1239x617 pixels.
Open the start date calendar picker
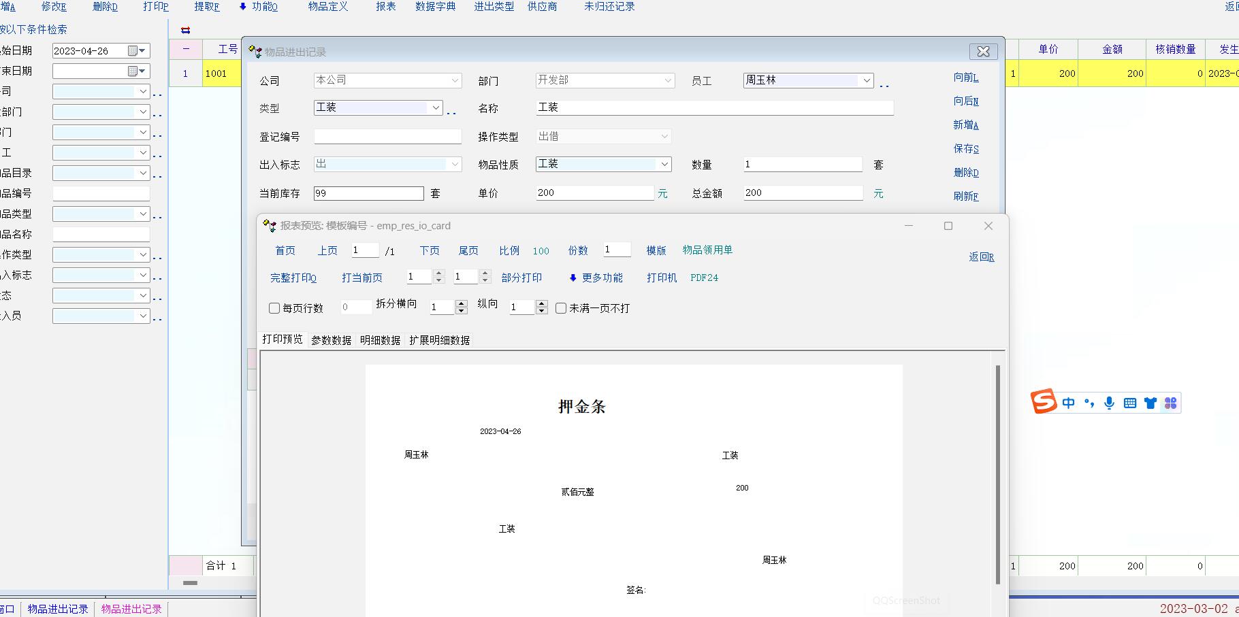click(x=137, y=51)
